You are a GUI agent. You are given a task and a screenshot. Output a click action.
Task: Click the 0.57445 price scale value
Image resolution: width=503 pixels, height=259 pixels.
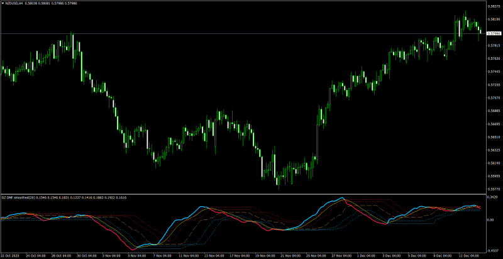494,72
